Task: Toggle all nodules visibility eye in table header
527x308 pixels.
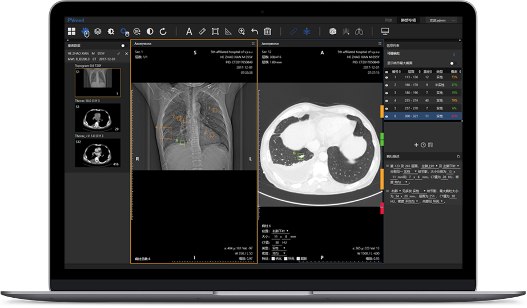Action: pyautogui.click(x=387, y=71)
